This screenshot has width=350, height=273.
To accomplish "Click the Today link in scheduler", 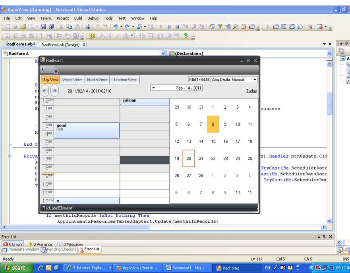I will coord(251,91).
